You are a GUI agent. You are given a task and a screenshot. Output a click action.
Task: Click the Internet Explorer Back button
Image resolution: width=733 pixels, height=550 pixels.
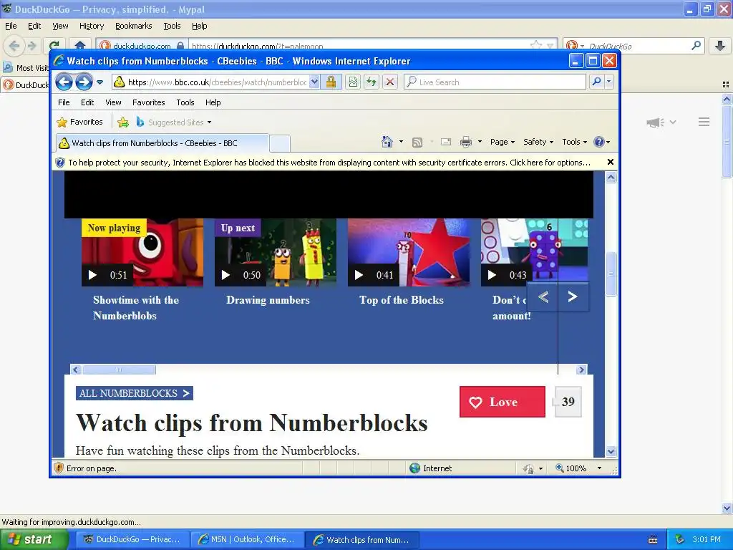pos(64,82)
